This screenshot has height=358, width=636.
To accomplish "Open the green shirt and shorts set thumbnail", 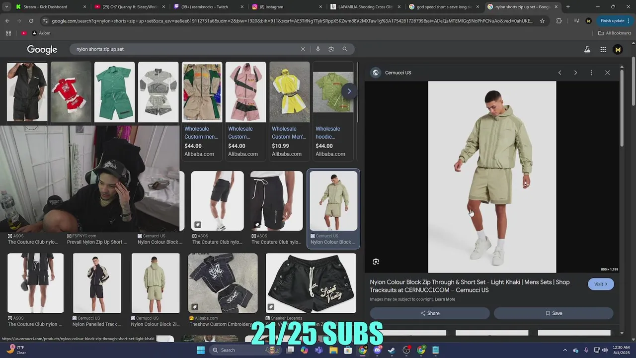I will [114, 92].
